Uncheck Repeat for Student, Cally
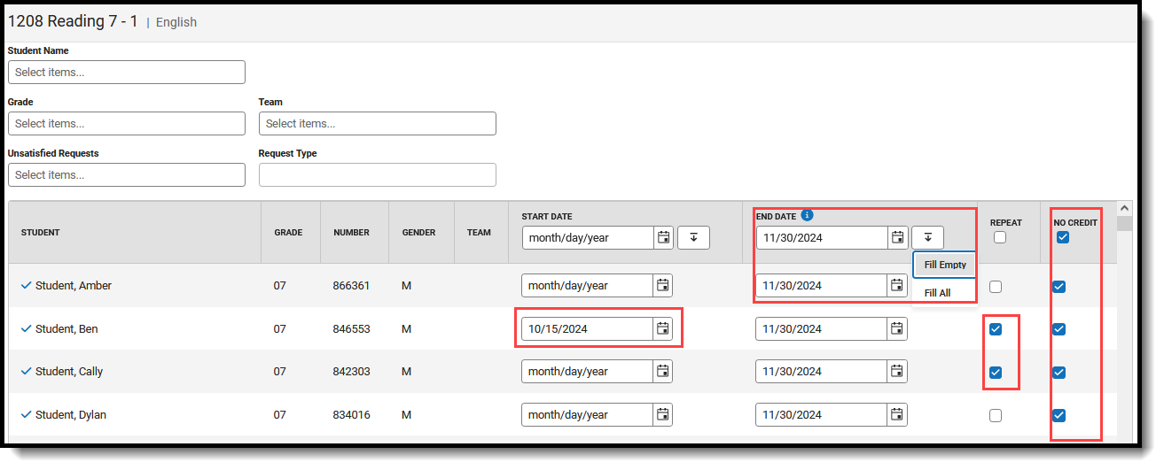 996,373
